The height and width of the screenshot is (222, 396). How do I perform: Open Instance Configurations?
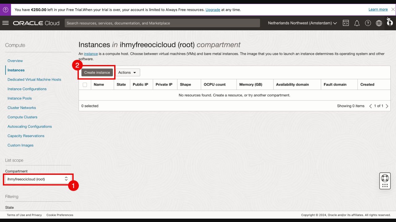[27, 89]
